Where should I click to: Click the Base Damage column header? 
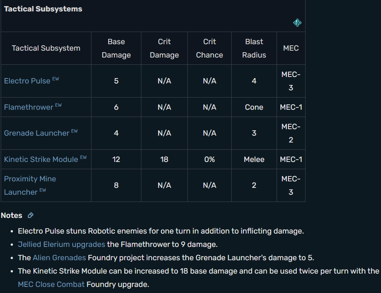click(116, 48)
